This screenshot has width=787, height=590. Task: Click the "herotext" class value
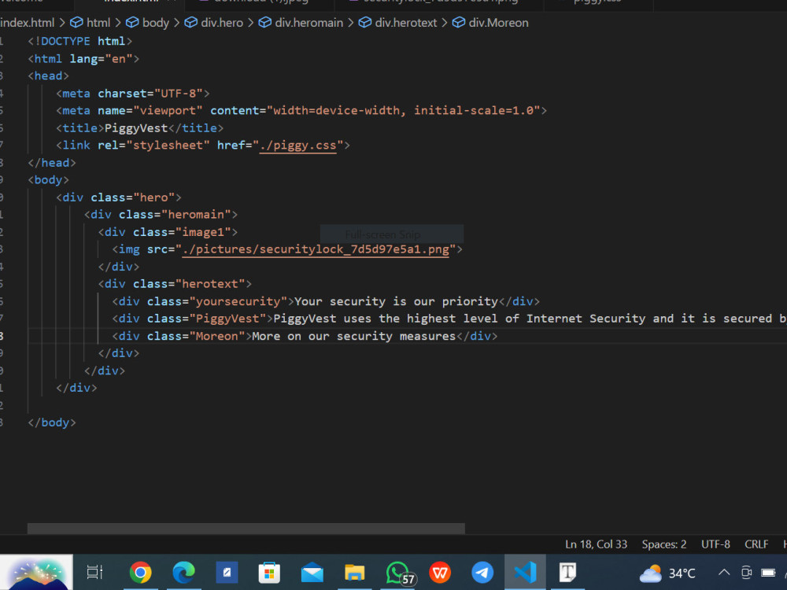point(210,284)
